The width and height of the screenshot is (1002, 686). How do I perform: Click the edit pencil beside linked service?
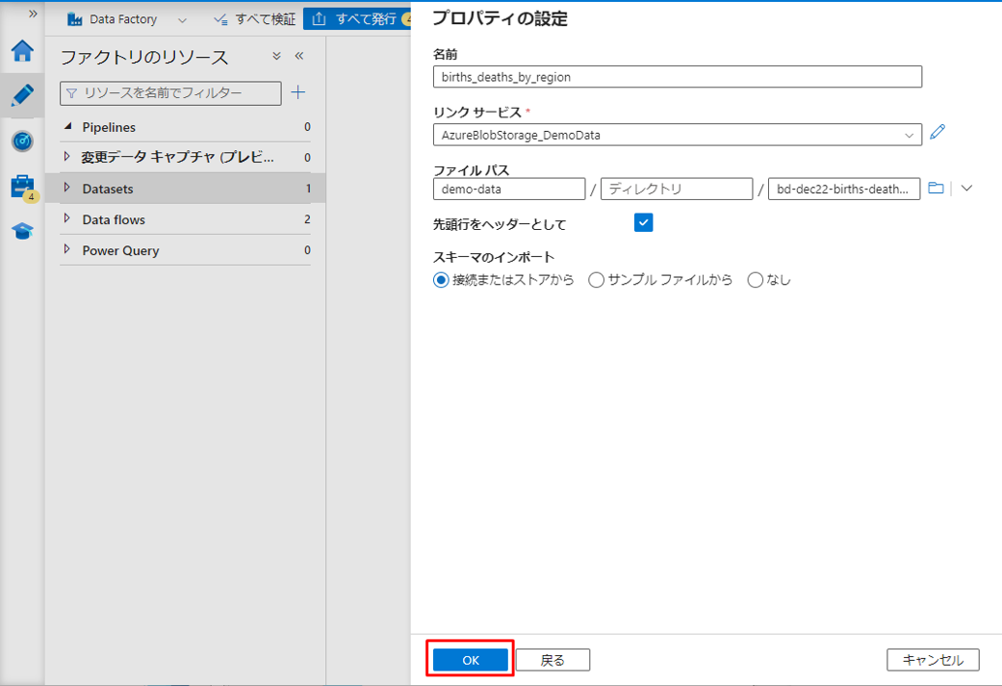tap(938, 132)
